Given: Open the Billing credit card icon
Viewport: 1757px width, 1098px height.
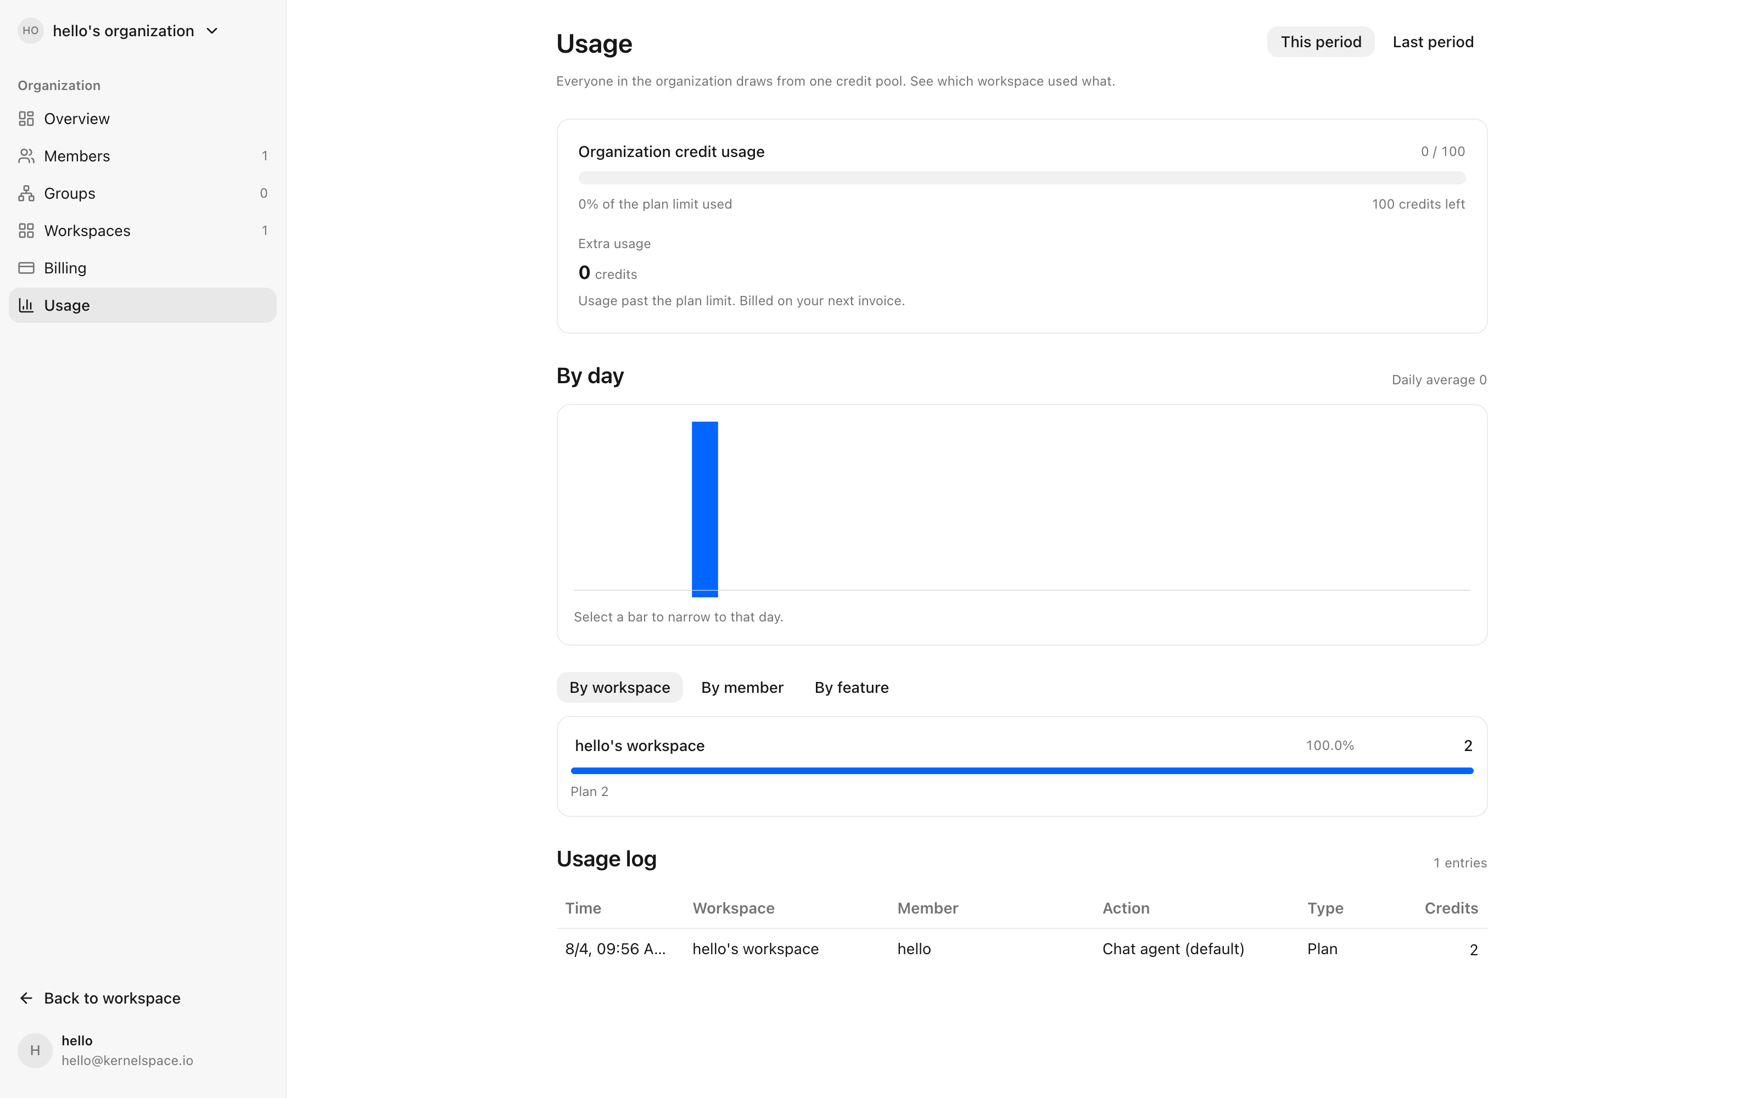Looking at the screenshot, I should (x=26, y=268).
